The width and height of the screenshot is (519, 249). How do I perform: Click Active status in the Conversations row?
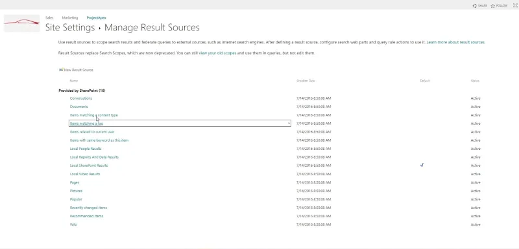tap(476, 98)
